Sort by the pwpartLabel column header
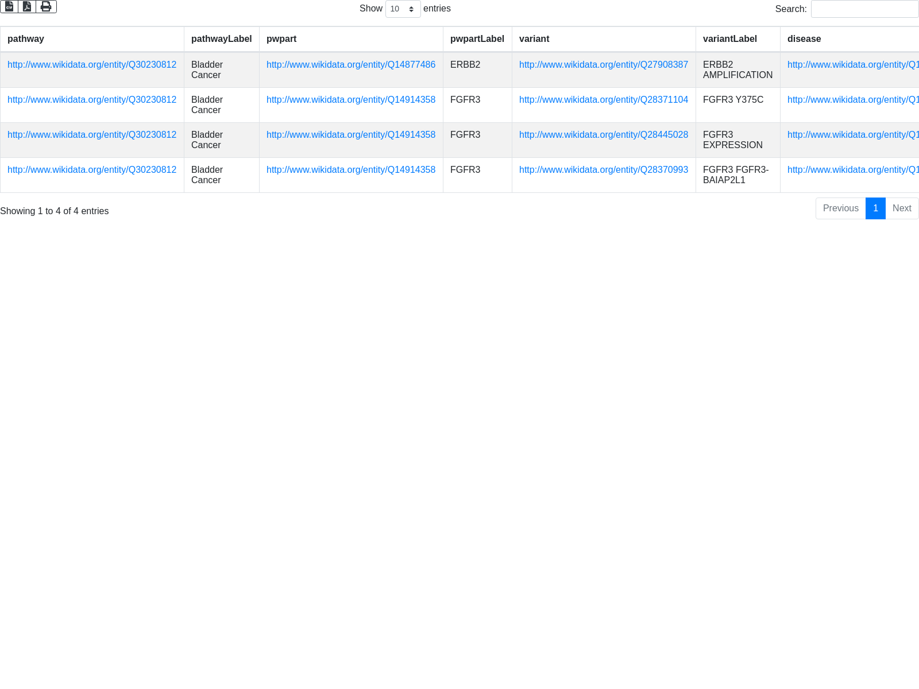Image resolution: width=919 pixels, height=689 pixels. pyautogui.click(x=477, y=39)
